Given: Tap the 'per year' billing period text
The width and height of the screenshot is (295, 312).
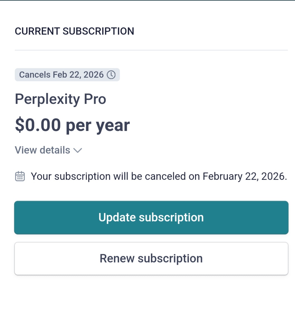Looking at the screenshot, I should click(x=97, y=125).
